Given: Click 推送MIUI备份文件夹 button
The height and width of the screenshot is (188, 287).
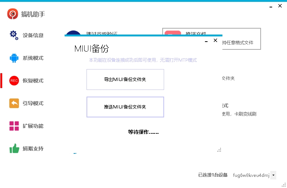Looking at the screenshot, I should (x=125, y=107).
